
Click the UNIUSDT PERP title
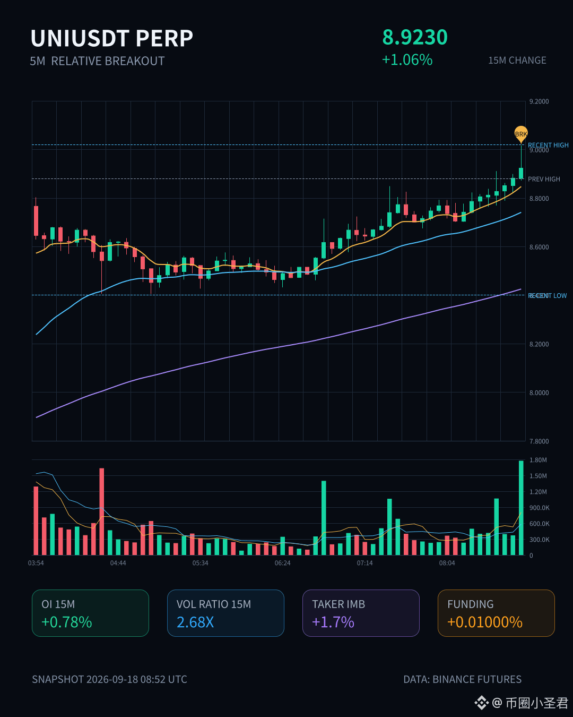(112, 38)
